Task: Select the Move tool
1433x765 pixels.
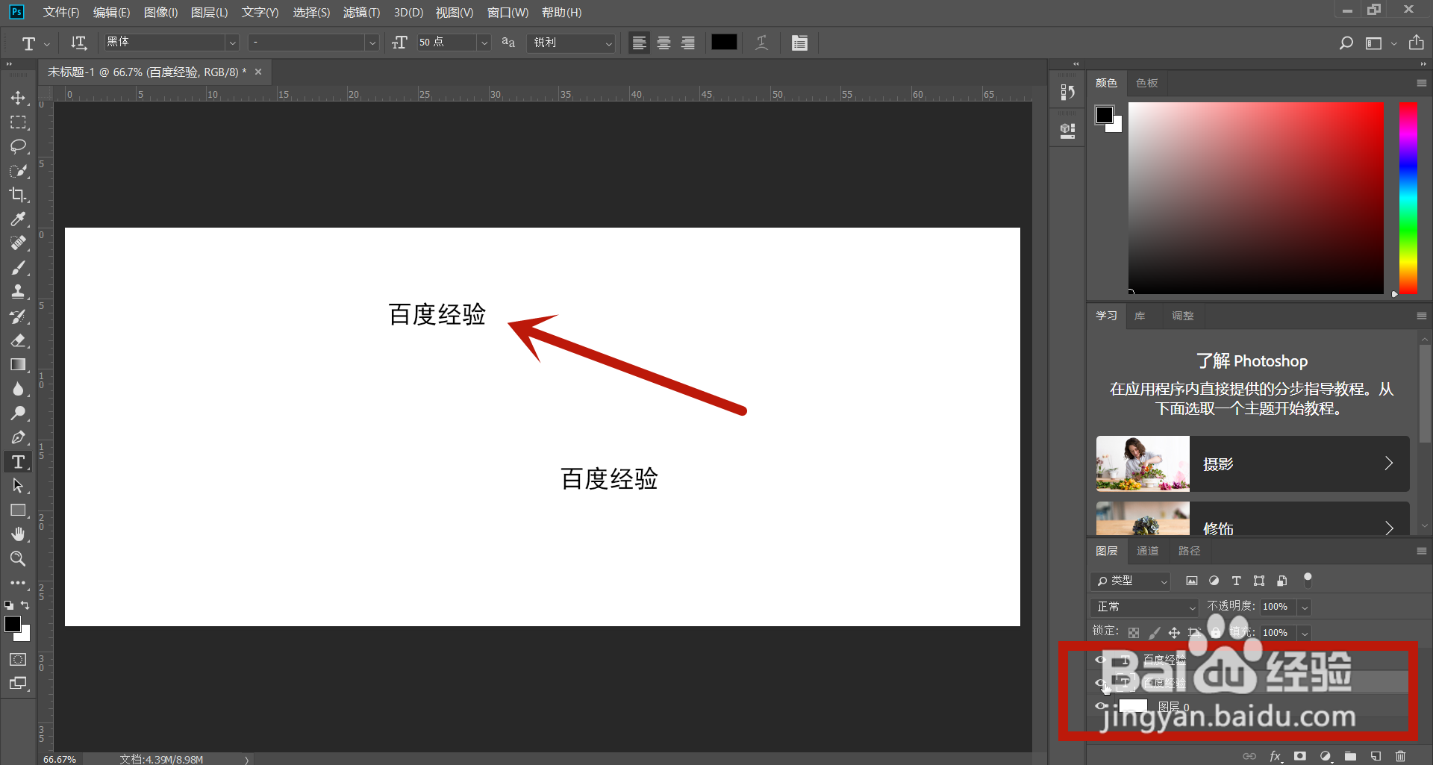Action: [18, 98]
